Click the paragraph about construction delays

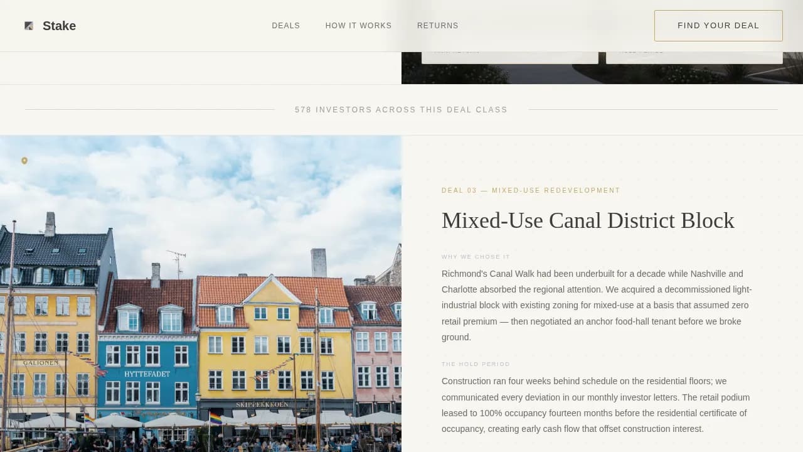point(596,404)
